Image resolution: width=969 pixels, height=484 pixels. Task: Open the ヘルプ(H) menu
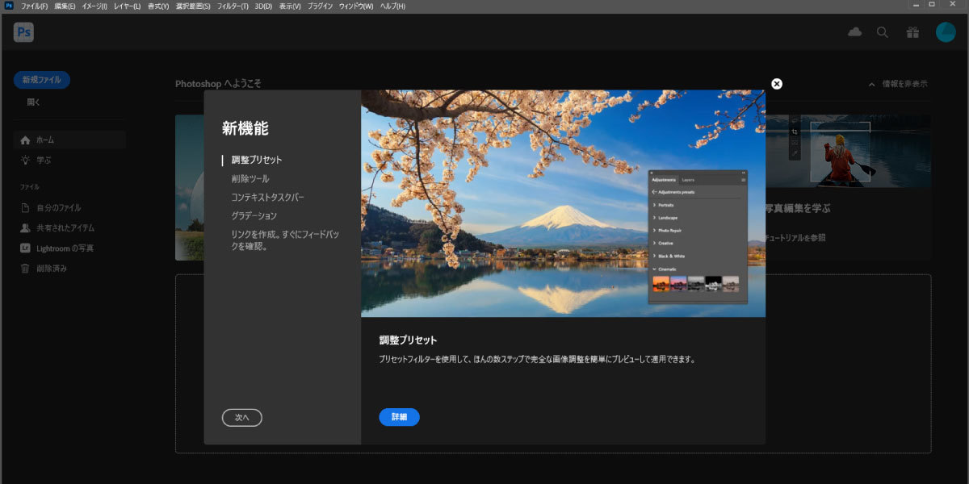(392, 6)
